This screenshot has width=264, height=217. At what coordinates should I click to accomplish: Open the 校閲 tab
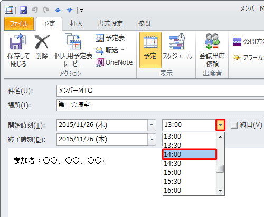144,24
